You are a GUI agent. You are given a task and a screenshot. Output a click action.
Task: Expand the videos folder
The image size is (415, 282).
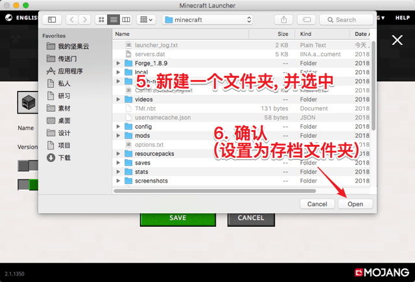pos(118,99)
